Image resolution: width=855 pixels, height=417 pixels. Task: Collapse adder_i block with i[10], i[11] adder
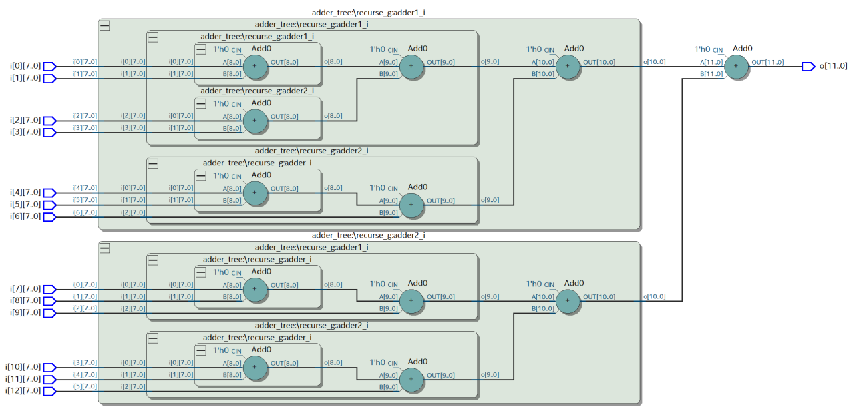pos(200,351)
